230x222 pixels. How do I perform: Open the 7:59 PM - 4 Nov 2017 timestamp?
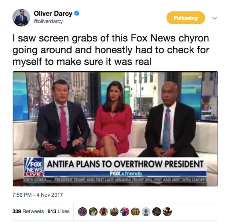click(38, 195)
